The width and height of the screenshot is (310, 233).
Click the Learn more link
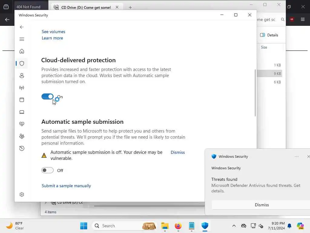point(52,38)
